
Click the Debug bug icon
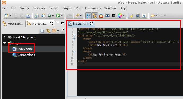tap(50, 16)
